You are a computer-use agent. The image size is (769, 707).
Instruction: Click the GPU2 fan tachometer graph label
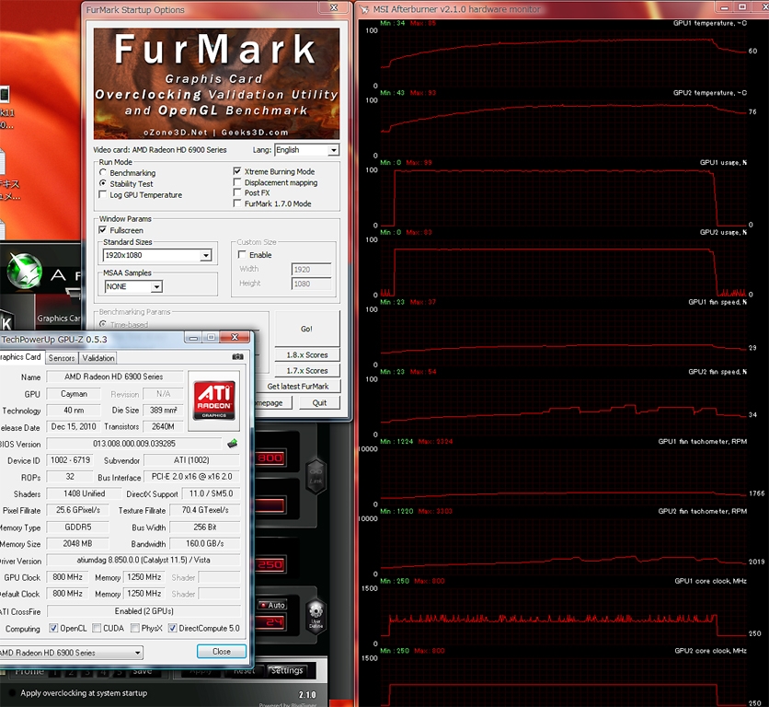(702, 511)
